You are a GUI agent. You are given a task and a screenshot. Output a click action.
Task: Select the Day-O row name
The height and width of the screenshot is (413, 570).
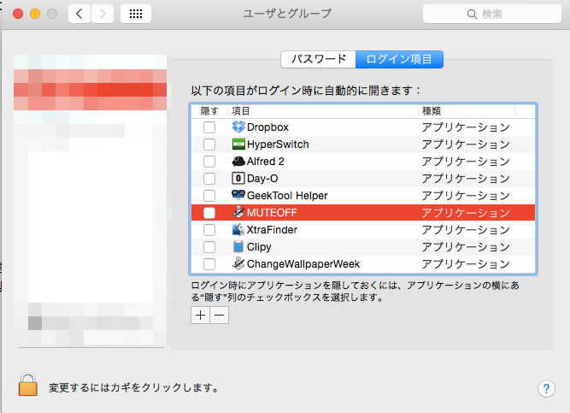coord(262,179)
